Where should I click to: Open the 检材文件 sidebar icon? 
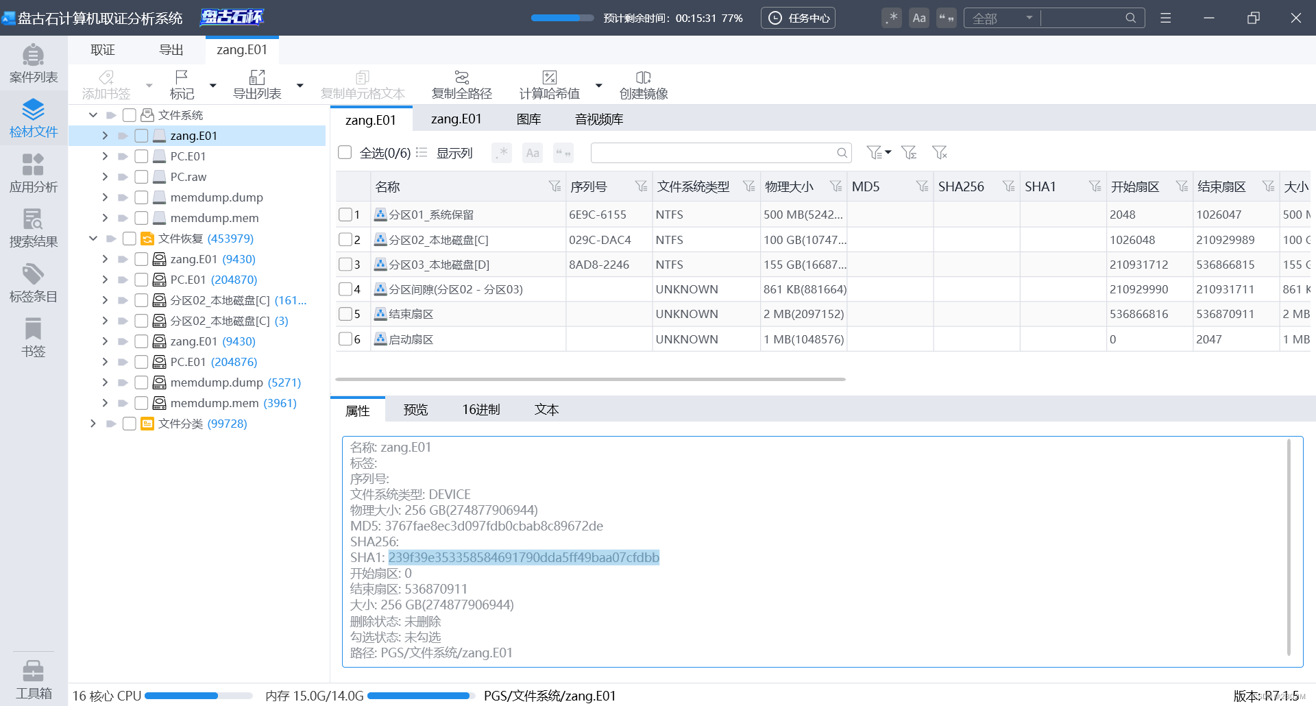pyautogui.click(x=33, y=118)
